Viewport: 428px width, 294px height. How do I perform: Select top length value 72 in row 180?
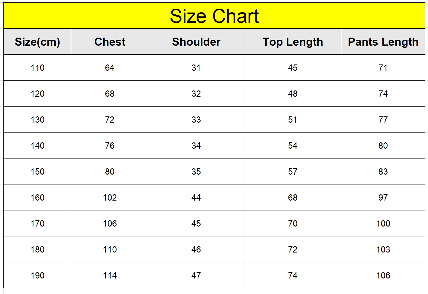tap(293, 250)
